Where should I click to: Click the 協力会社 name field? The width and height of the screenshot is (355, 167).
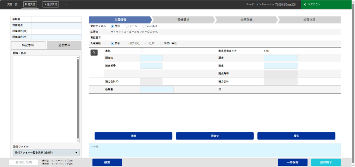coord(281,81)
